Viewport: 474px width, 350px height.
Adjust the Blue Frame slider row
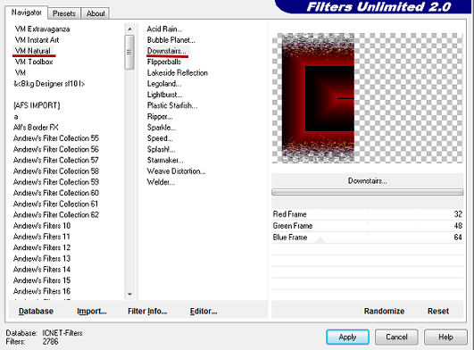[367, 237]
